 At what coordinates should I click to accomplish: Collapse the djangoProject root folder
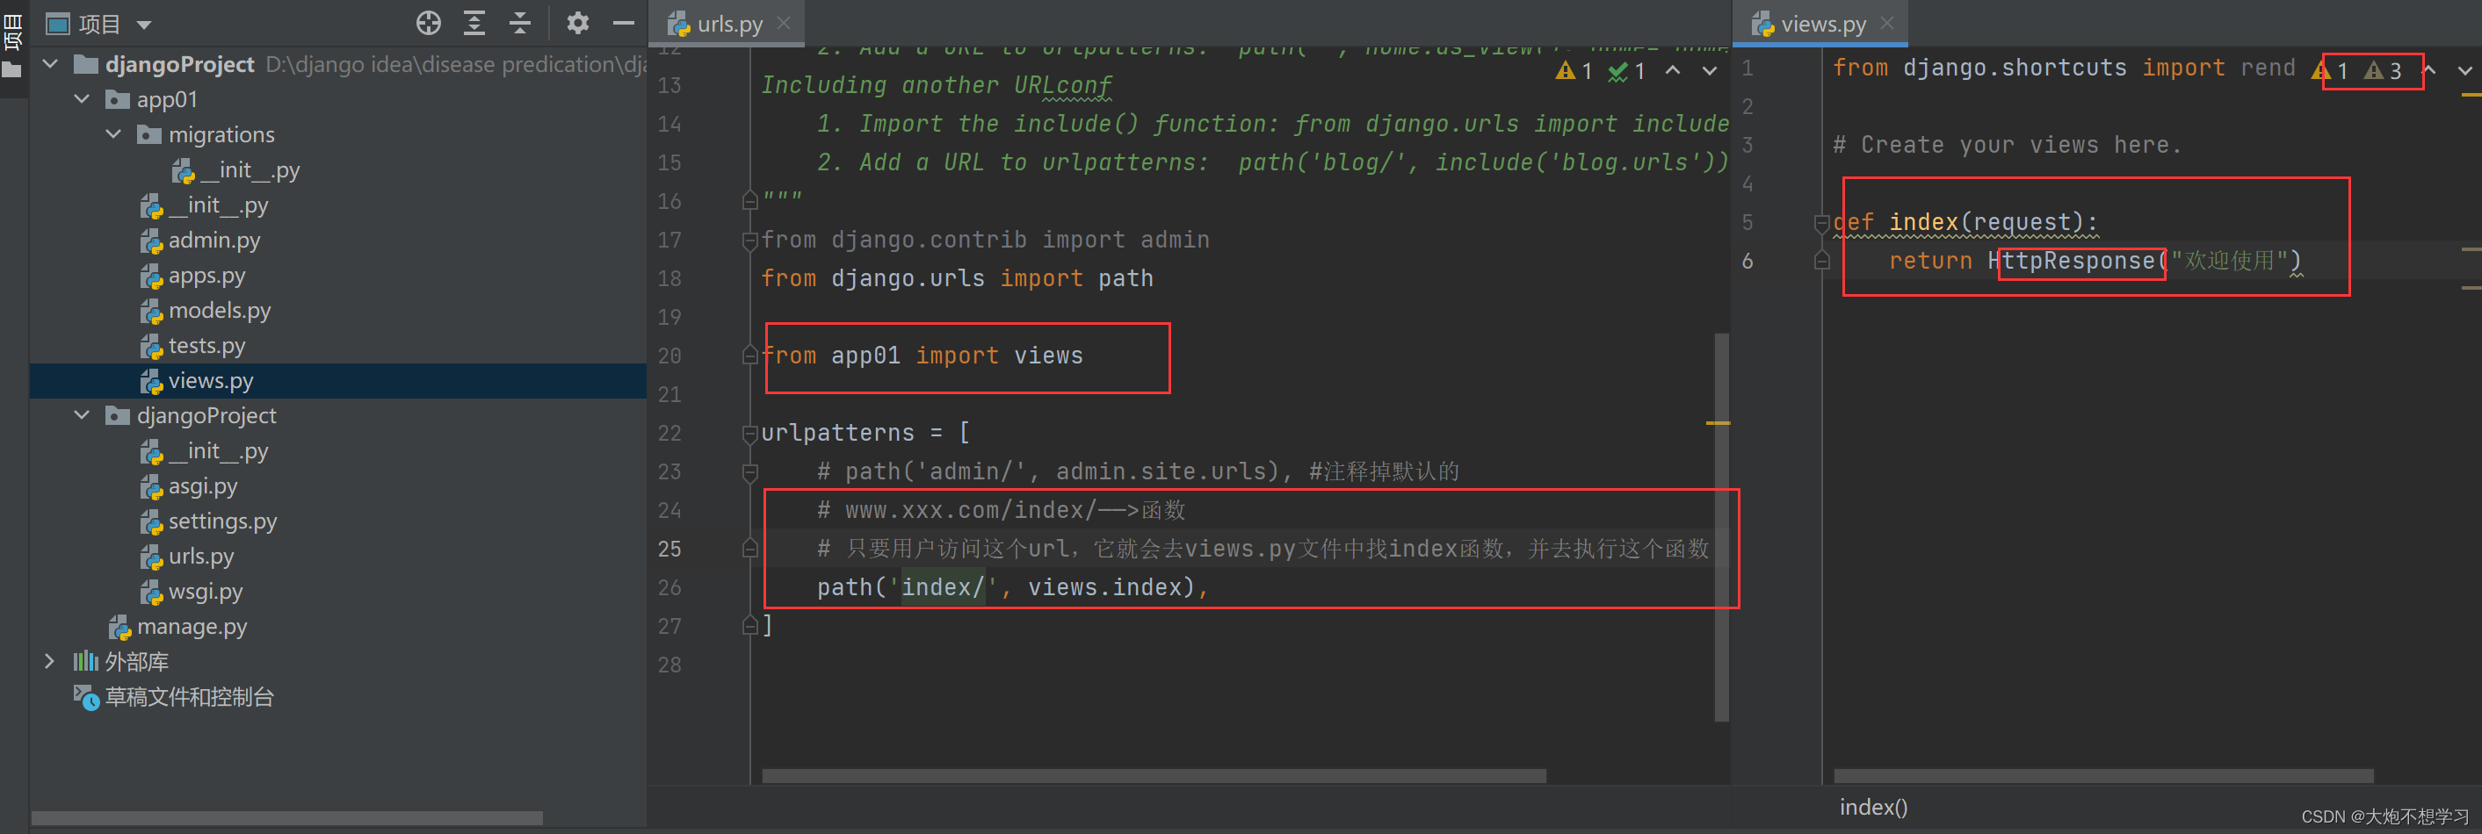[51, 64]
